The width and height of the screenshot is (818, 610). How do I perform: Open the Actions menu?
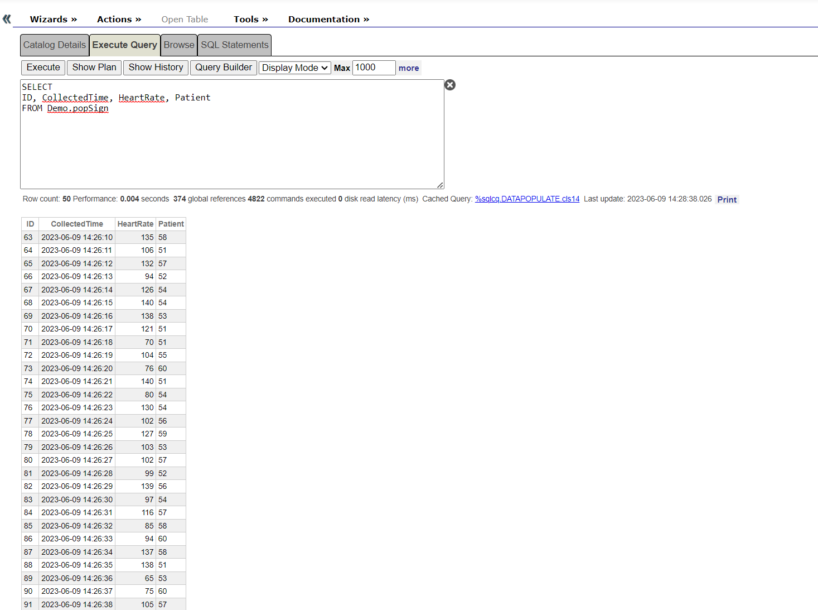click(119, 19)
